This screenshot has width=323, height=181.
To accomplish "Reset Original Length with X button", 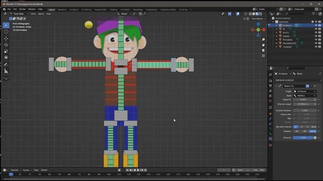I will [x=315, y=104].
